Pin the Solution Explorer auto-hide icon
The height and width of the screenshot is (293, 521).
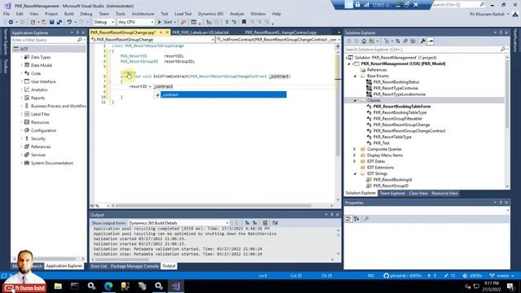coord(501,33)
